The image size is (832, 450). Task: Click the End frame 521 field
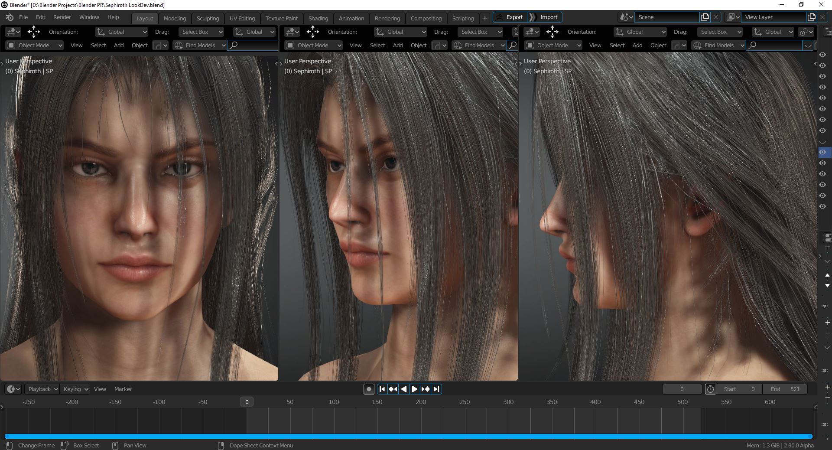tap(785, 389)
